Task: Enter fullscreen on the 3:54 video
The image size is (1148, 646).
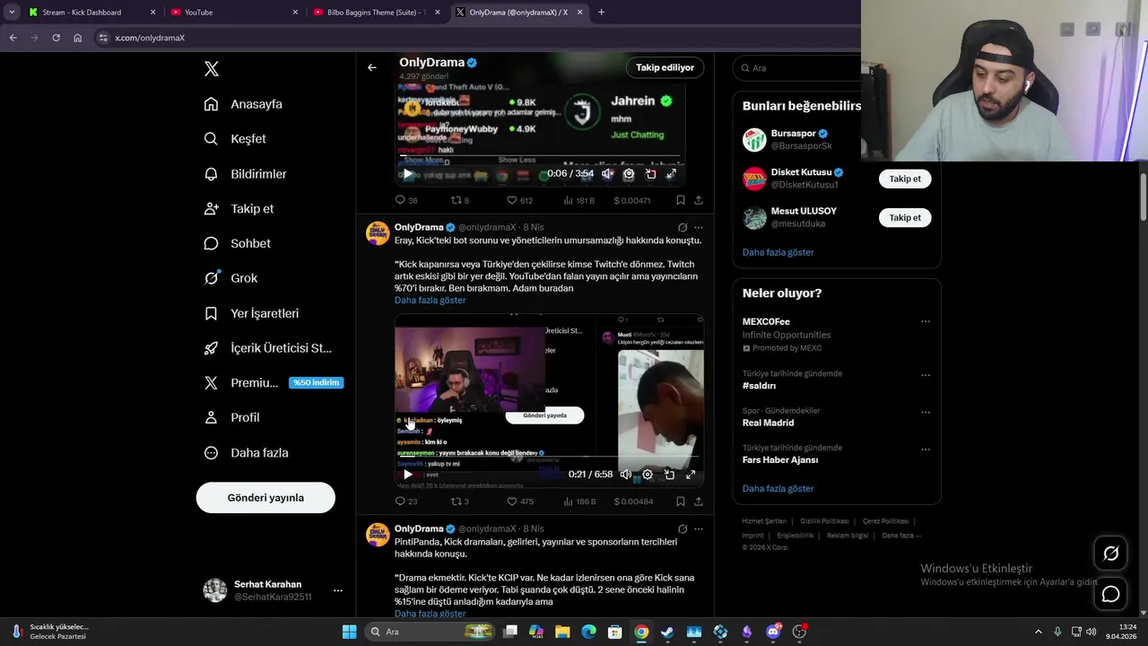Action: click(671, 174)
